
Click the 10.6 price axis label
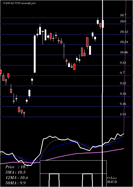tap(123, 21)
